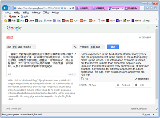
Task: Open the incoP bookmark
Action: click(x=48, y=21)
